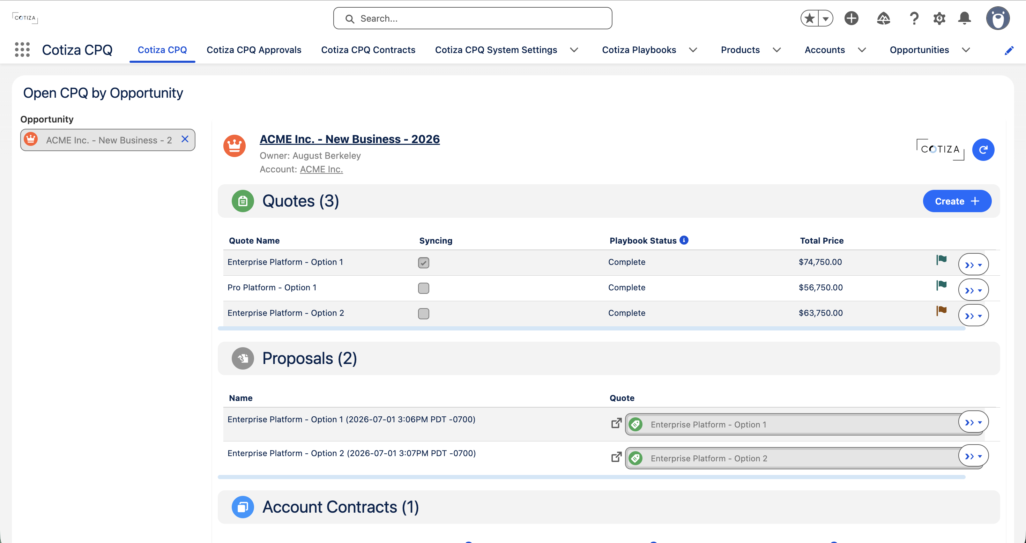Expand Opportunities tab chevron
This screenshot has width=1026, height=543.
pos(966,50)
